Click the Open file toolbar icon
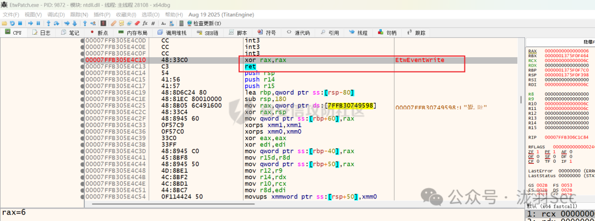Screen dimensions: 595x221 point(4,24)
